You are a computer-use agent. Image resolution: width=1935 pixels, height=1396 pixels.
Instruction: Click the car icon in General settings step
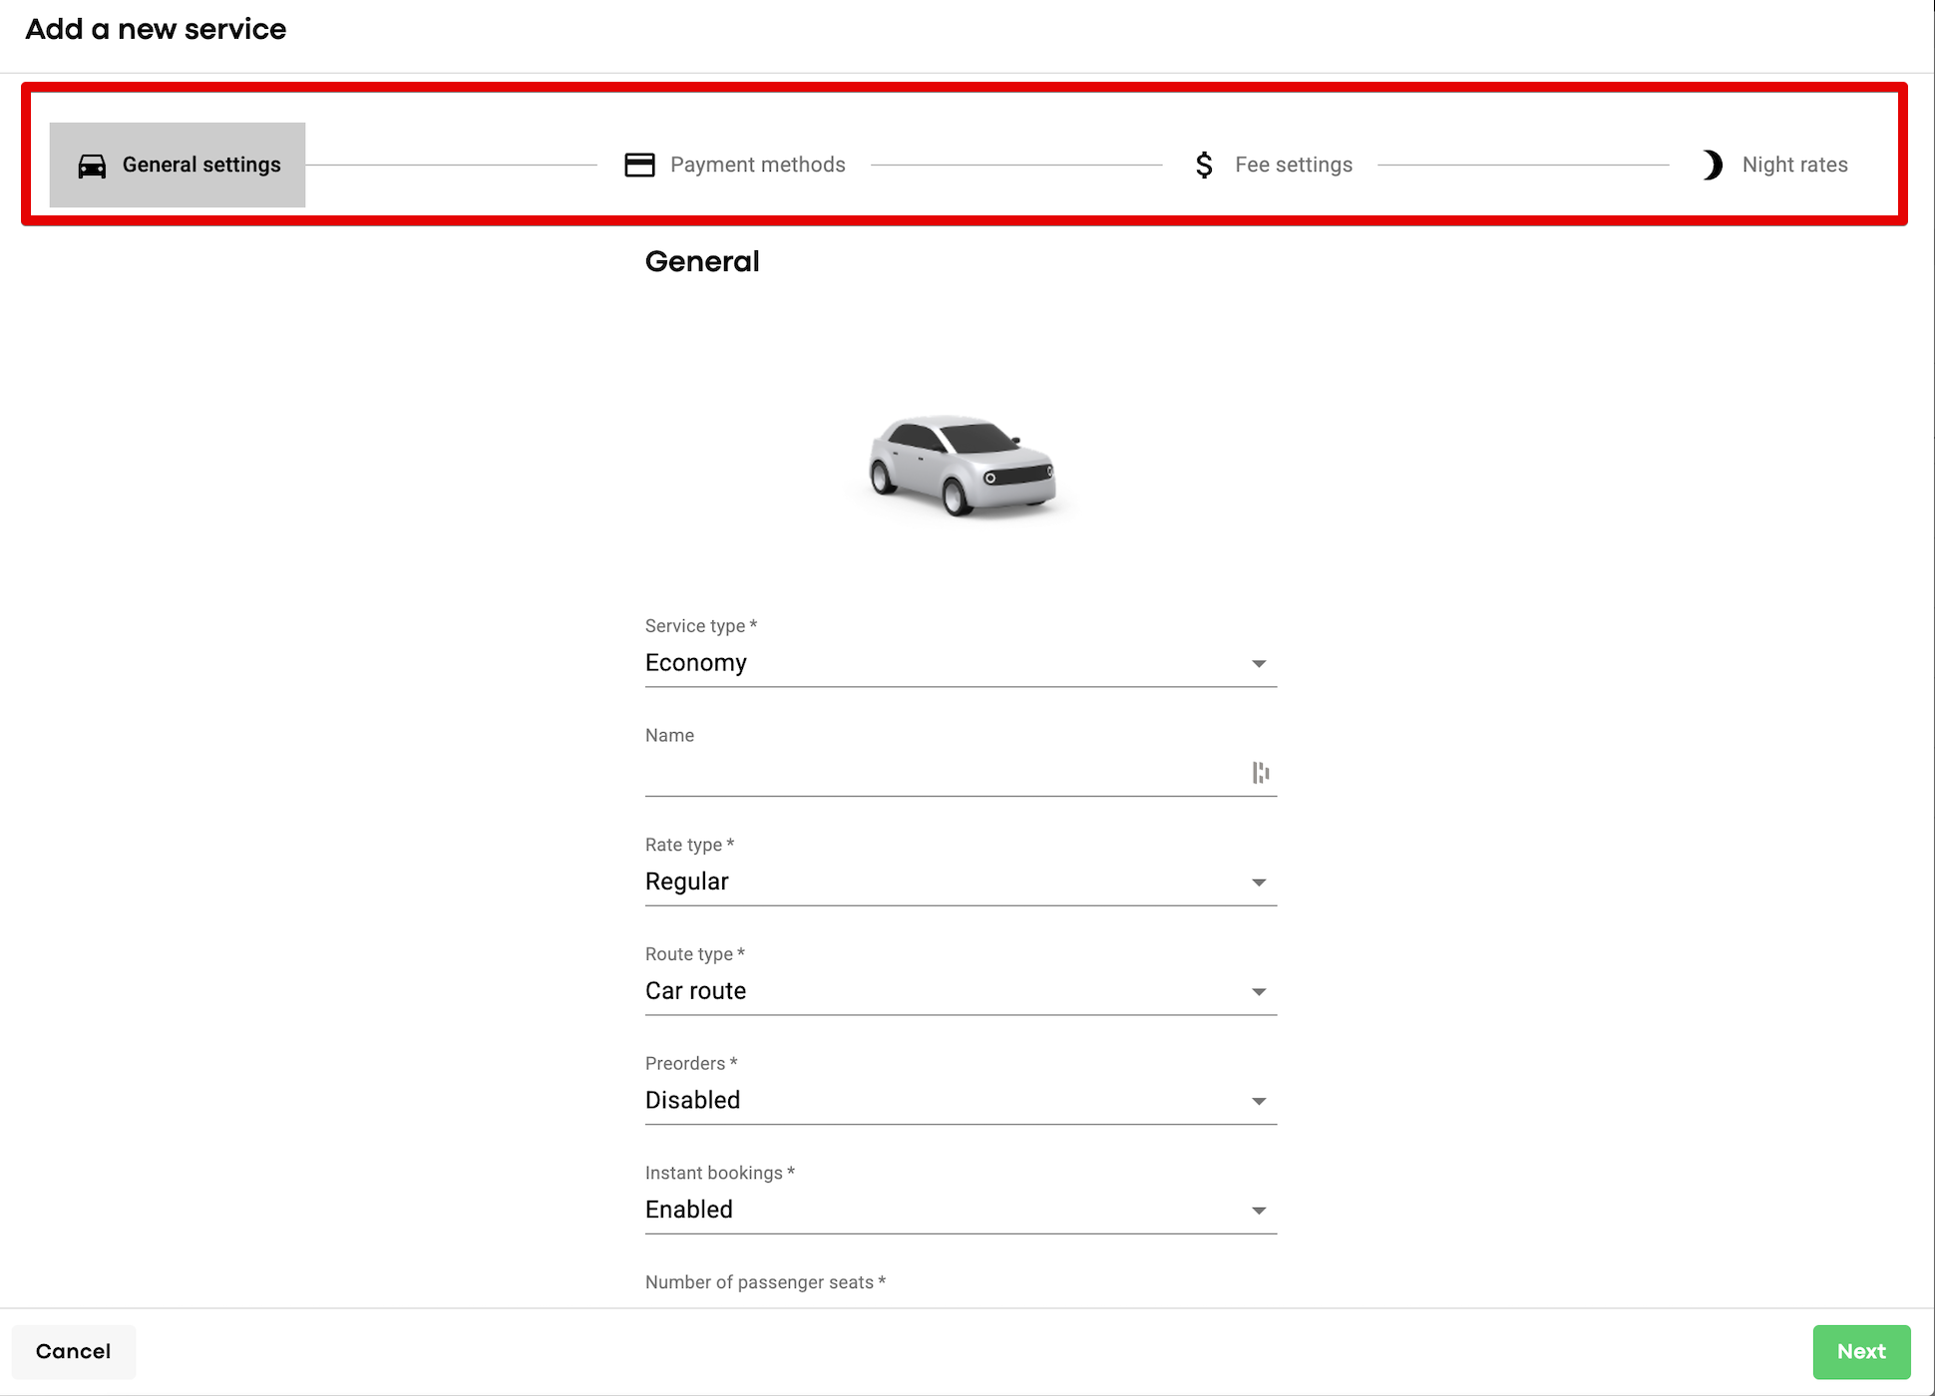click(x=92, y=166)
